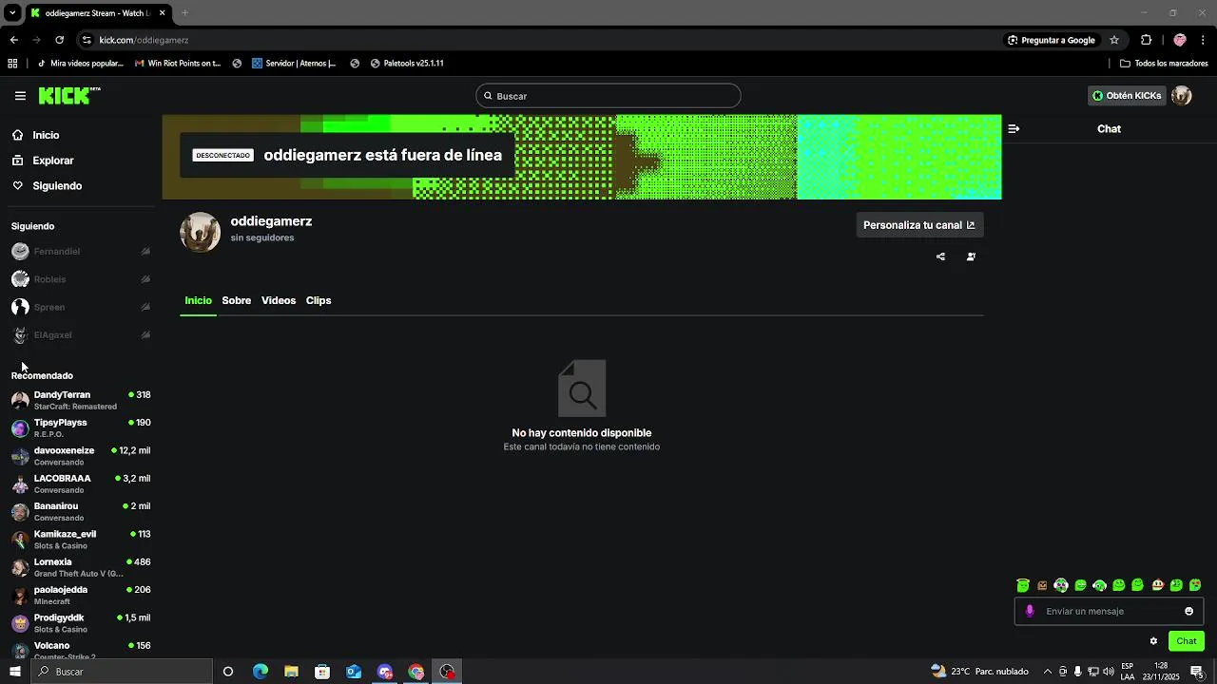Switch to the Videos tab

(279, 300)
